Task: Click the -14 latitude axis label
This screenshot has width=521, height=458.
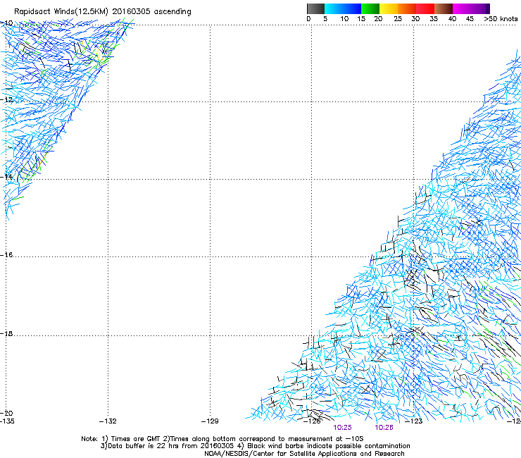Action: click(x=6, y=177)
